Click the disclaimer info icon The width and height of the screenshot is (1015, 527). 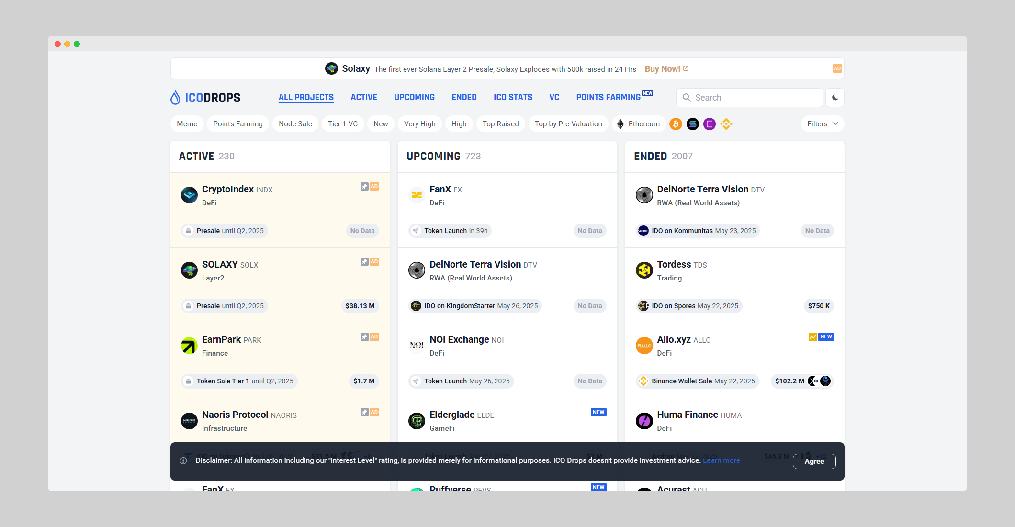pyautogui.click(x=183, y=461)
